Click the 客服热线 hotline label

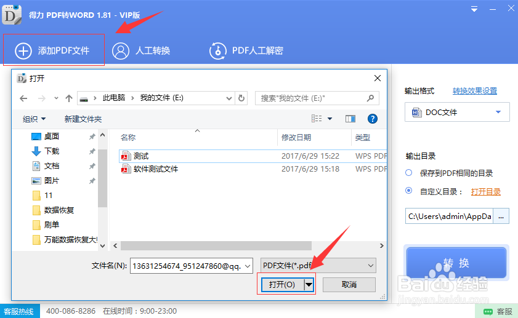(x=20, y=311)
